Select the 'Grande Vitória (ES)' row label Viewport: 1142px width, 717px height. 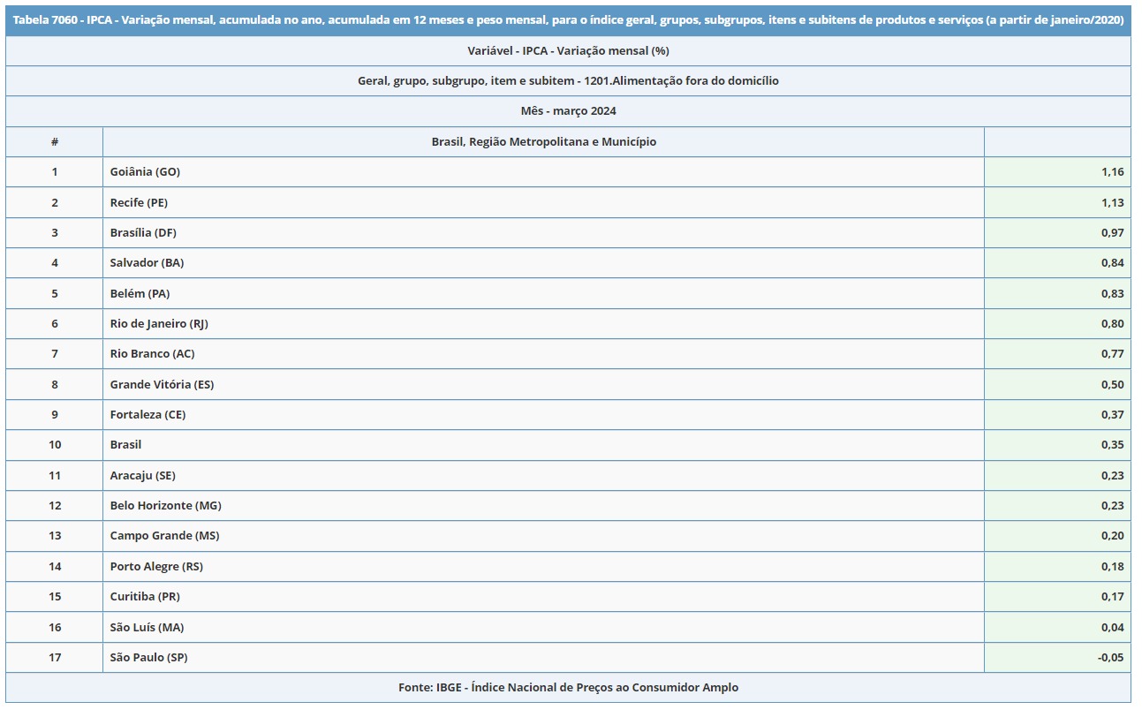pyautogui.click(x=162, y=384)
